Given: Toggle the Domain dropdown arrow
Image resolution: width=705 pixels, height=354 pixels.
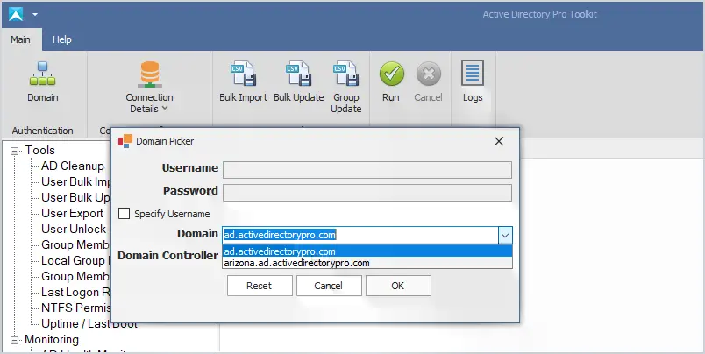Looking at the screenshot, I should pos(505,235).
